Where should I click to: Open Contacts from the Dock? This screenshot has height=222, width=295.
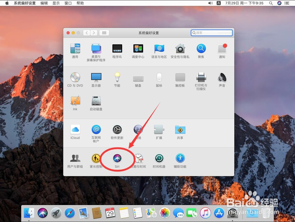97,213
